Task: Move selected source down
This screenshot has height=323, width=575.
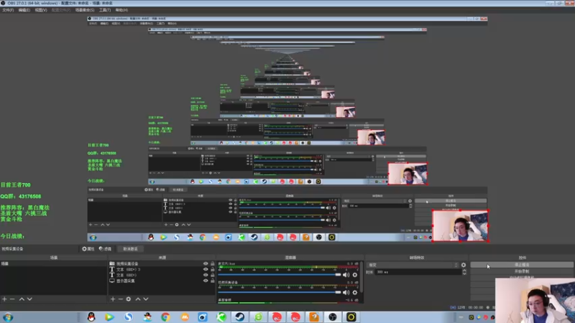Action: tap(146, 299)
